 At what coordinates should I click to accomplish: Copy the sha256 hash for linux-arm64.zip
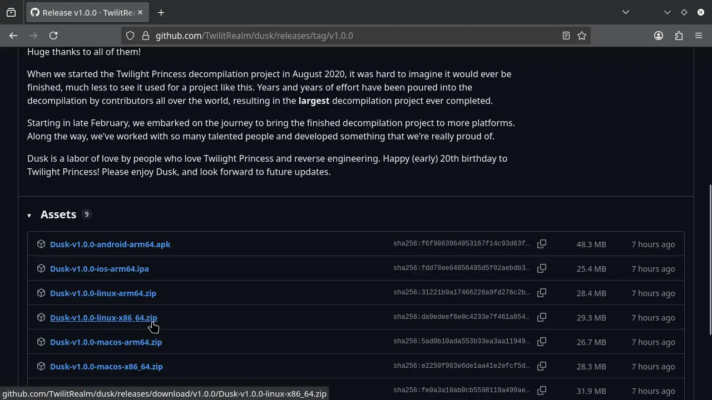[x=542, y=293]
